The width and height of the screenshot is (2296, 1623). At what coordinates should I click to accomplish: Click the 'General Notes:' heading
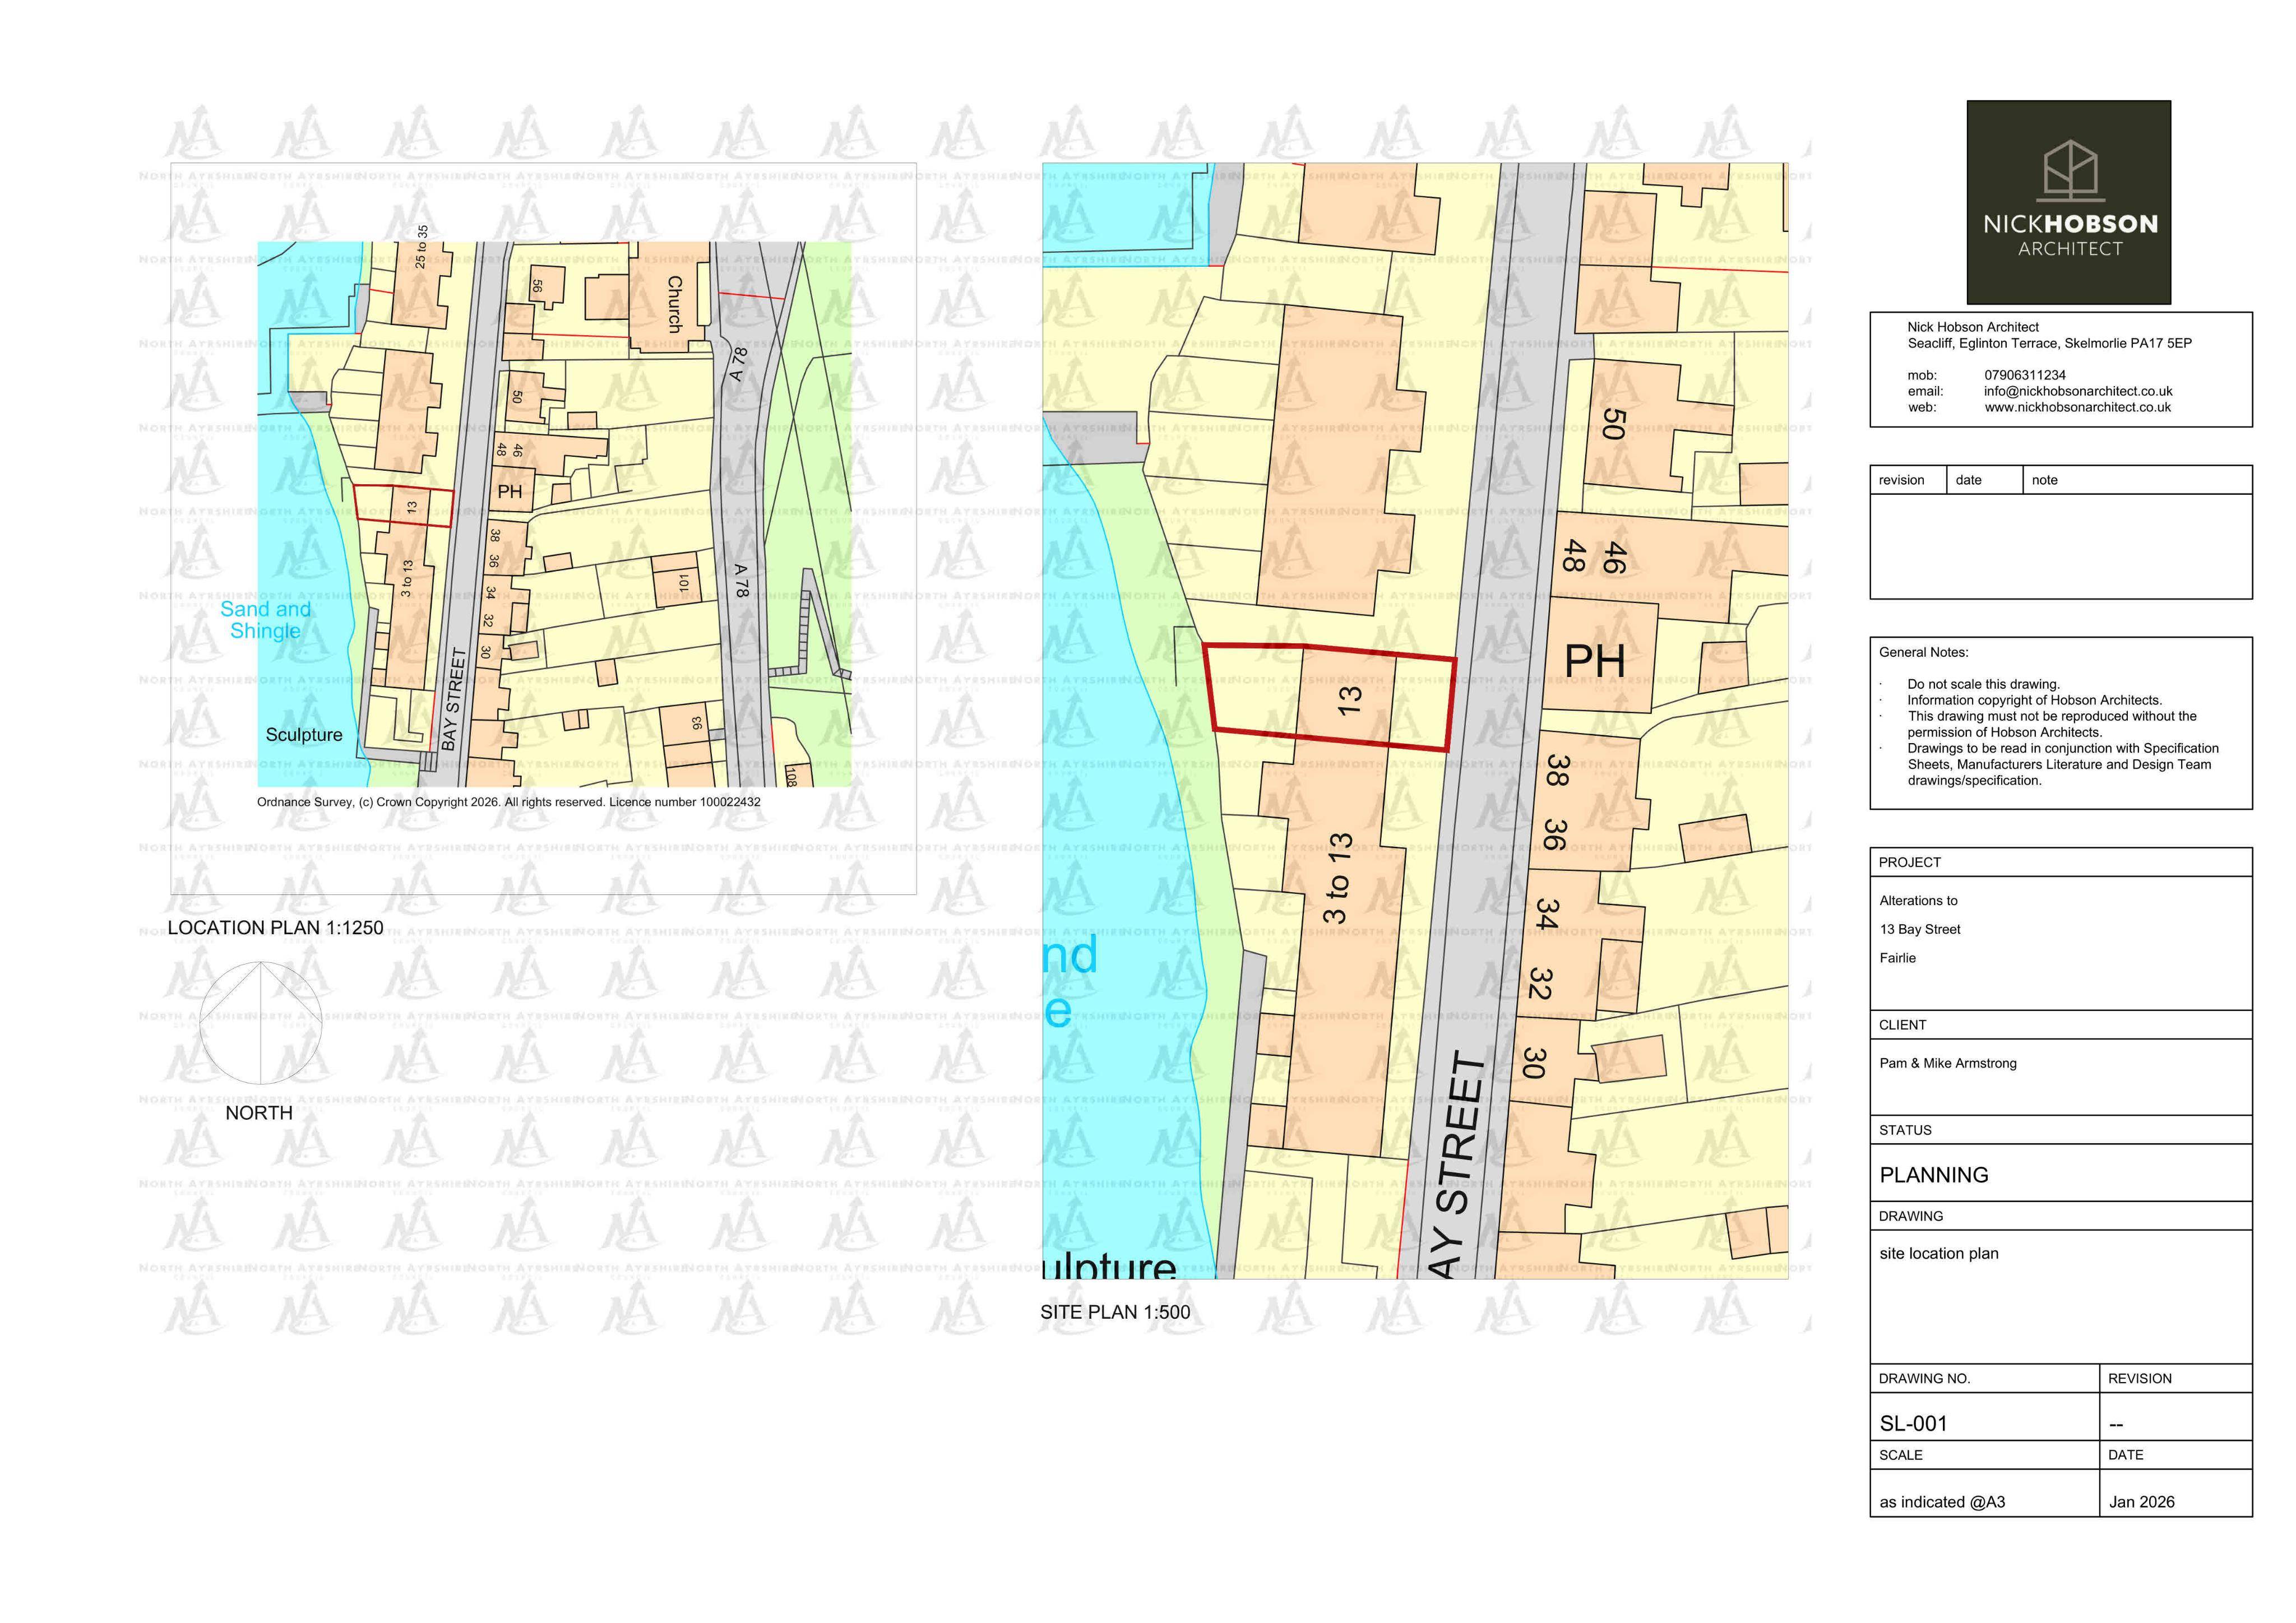(x=1923, y=652)
